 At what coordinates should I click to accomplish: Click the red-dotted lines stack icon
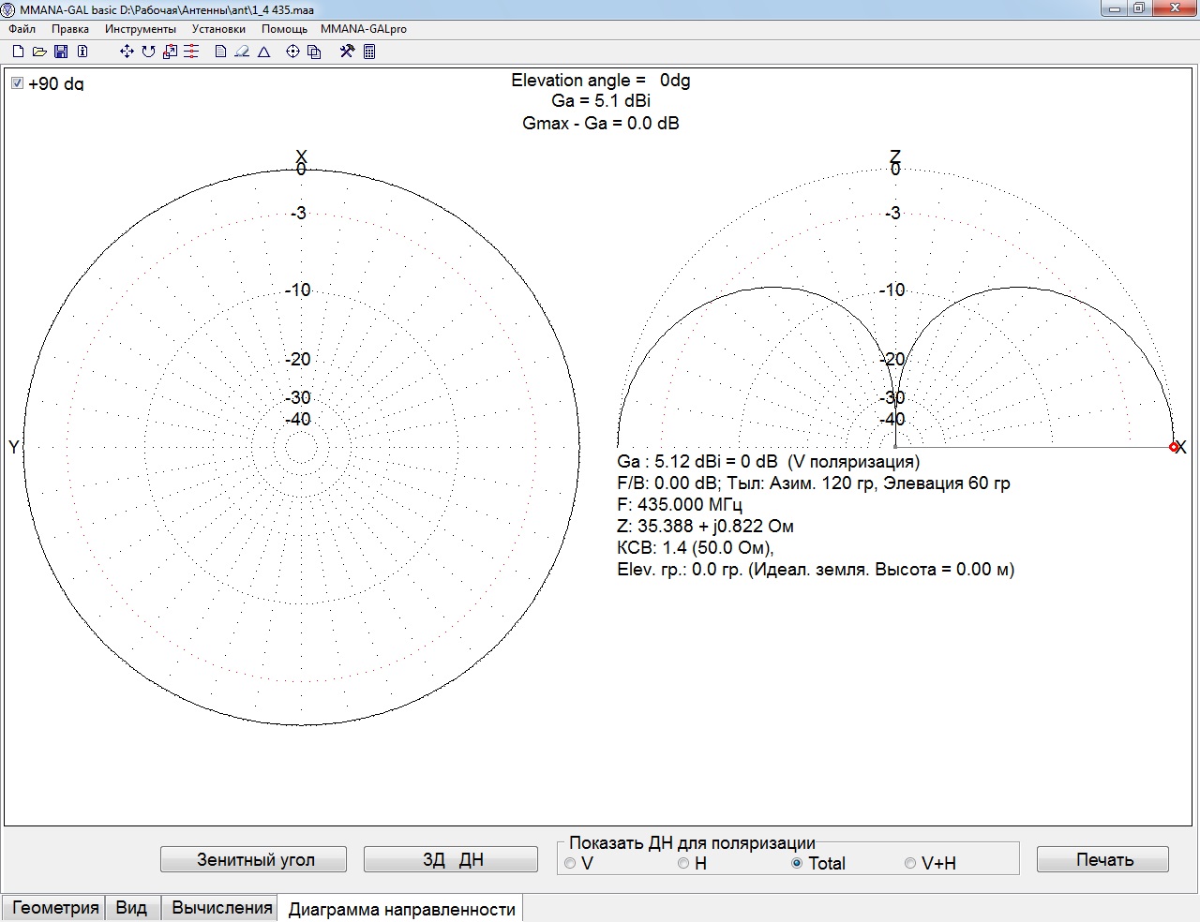(x=191, y=52)
